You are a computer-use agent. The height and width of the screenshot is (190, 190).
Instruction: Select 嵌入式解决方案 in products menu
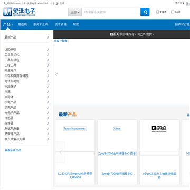[x=15, y=139]
